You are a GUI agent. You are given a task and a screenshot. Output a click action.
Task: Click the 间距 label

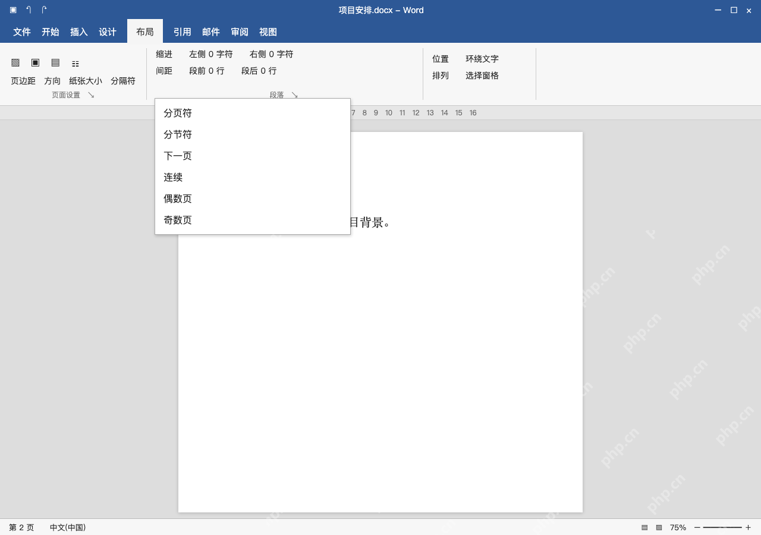click(x=164, y=71)
